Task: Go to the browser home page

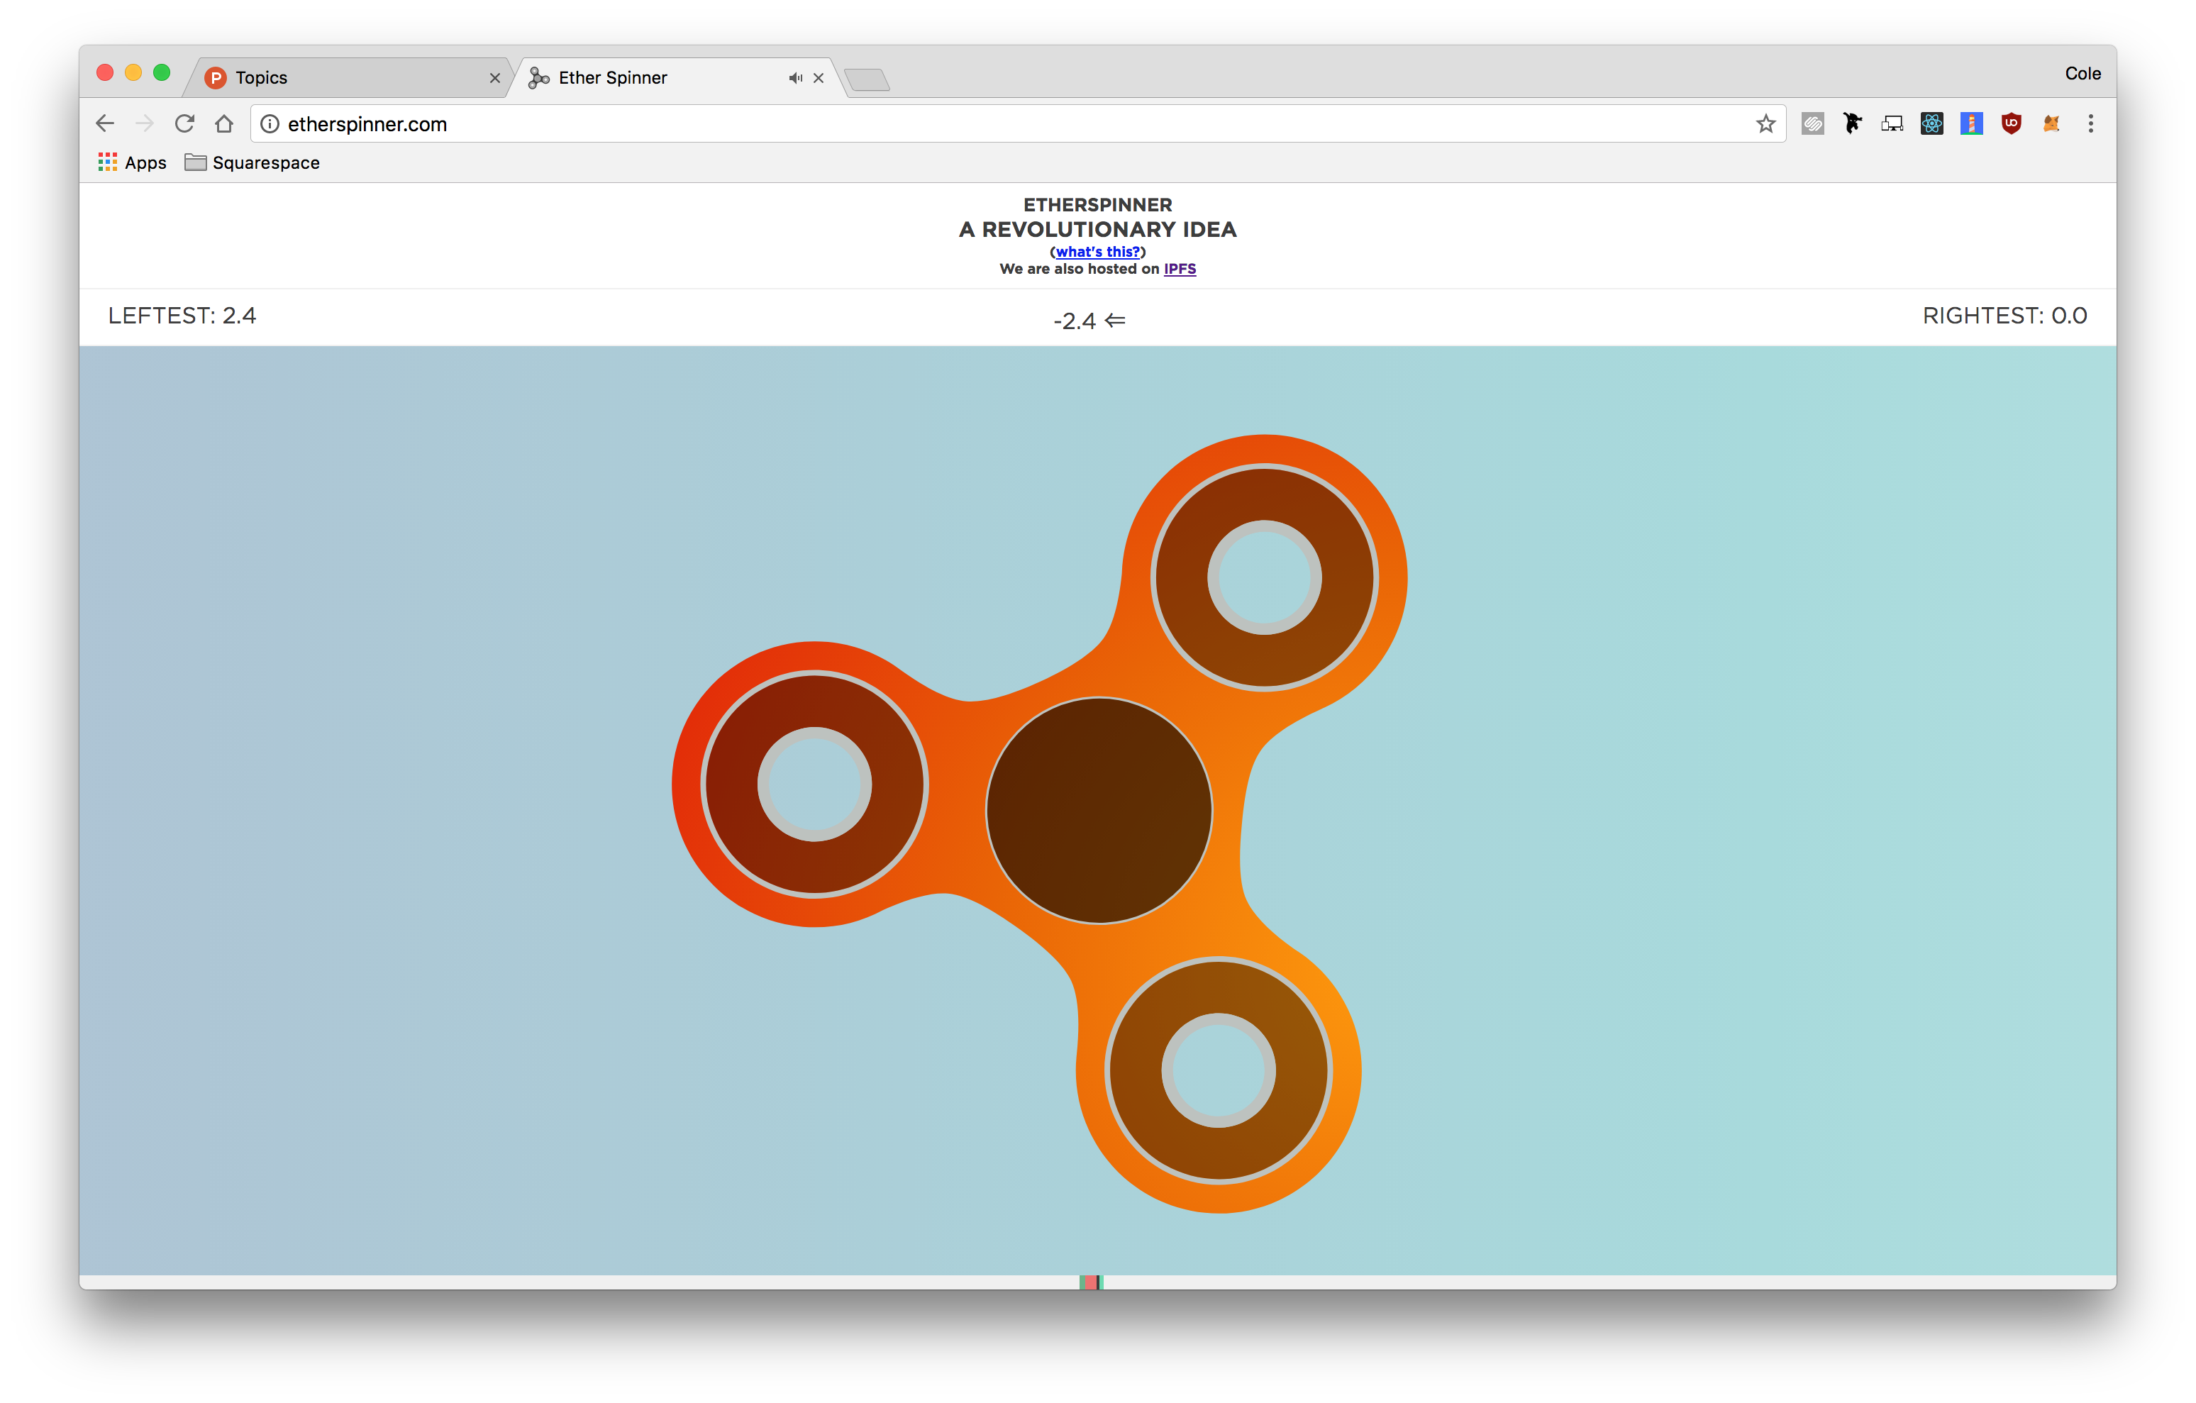Action: pos(224,123)
